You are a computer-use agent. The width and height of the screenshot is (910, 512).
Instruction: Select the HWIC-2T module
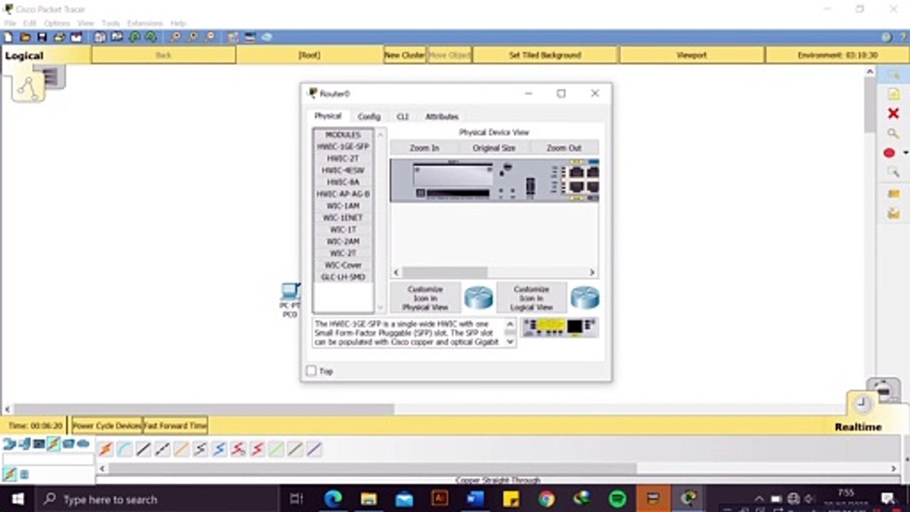tap(343, 159)
